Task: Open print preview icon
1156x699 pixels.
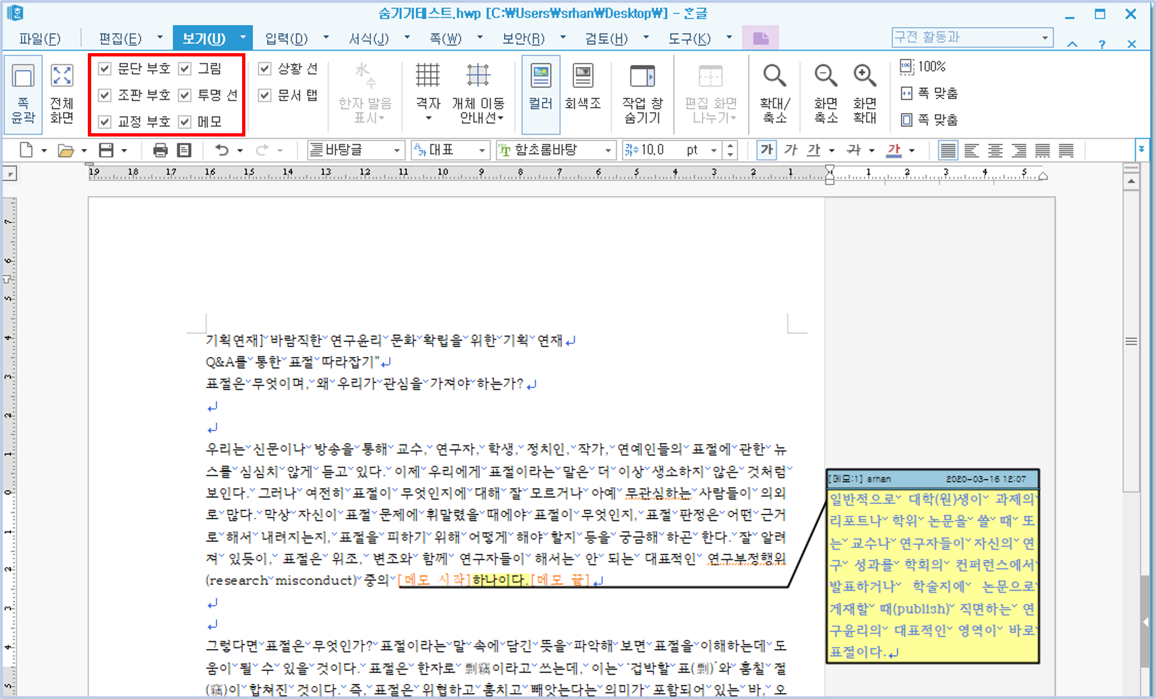Action: (184, 150)
